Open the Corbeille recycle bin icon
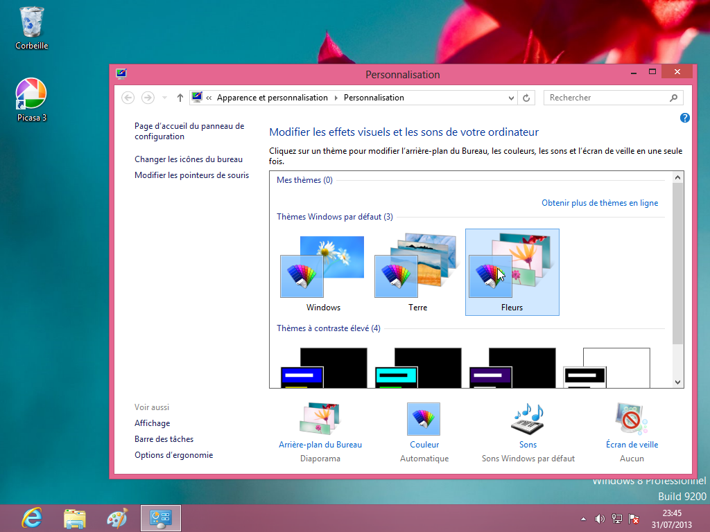The image size is (710, 532). [31, 28]
